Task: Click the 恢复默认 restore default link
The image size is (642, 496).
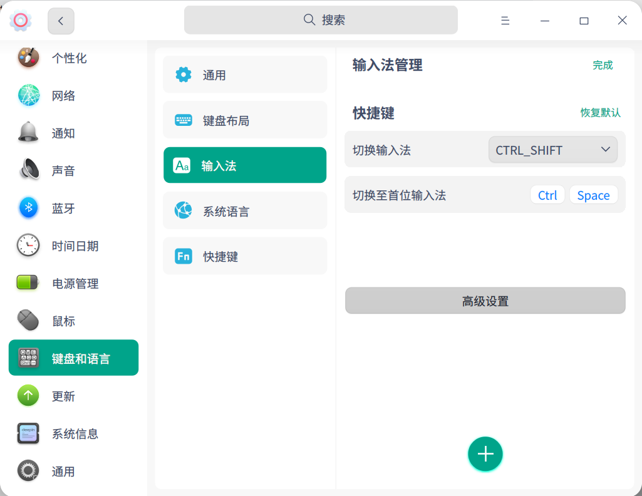Action: 600,113
